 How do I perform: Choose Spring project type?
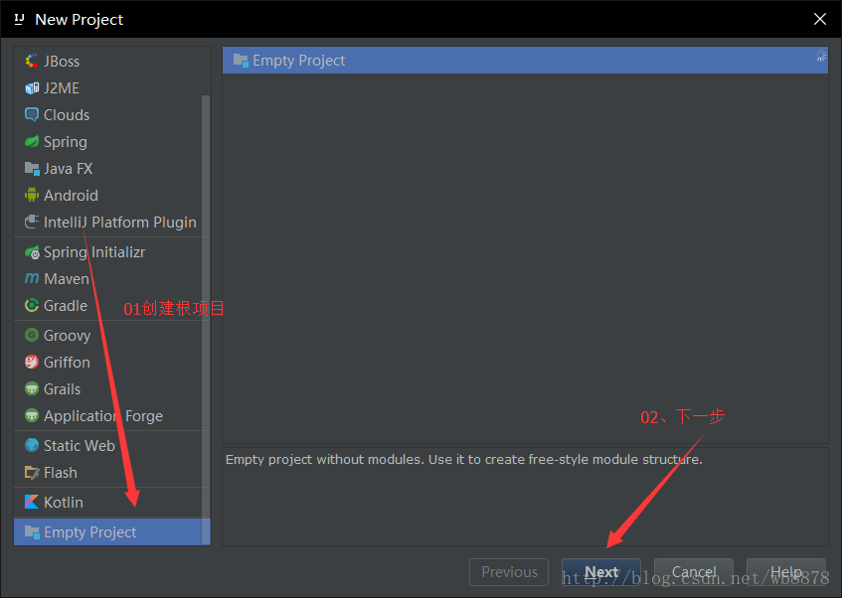108,142
